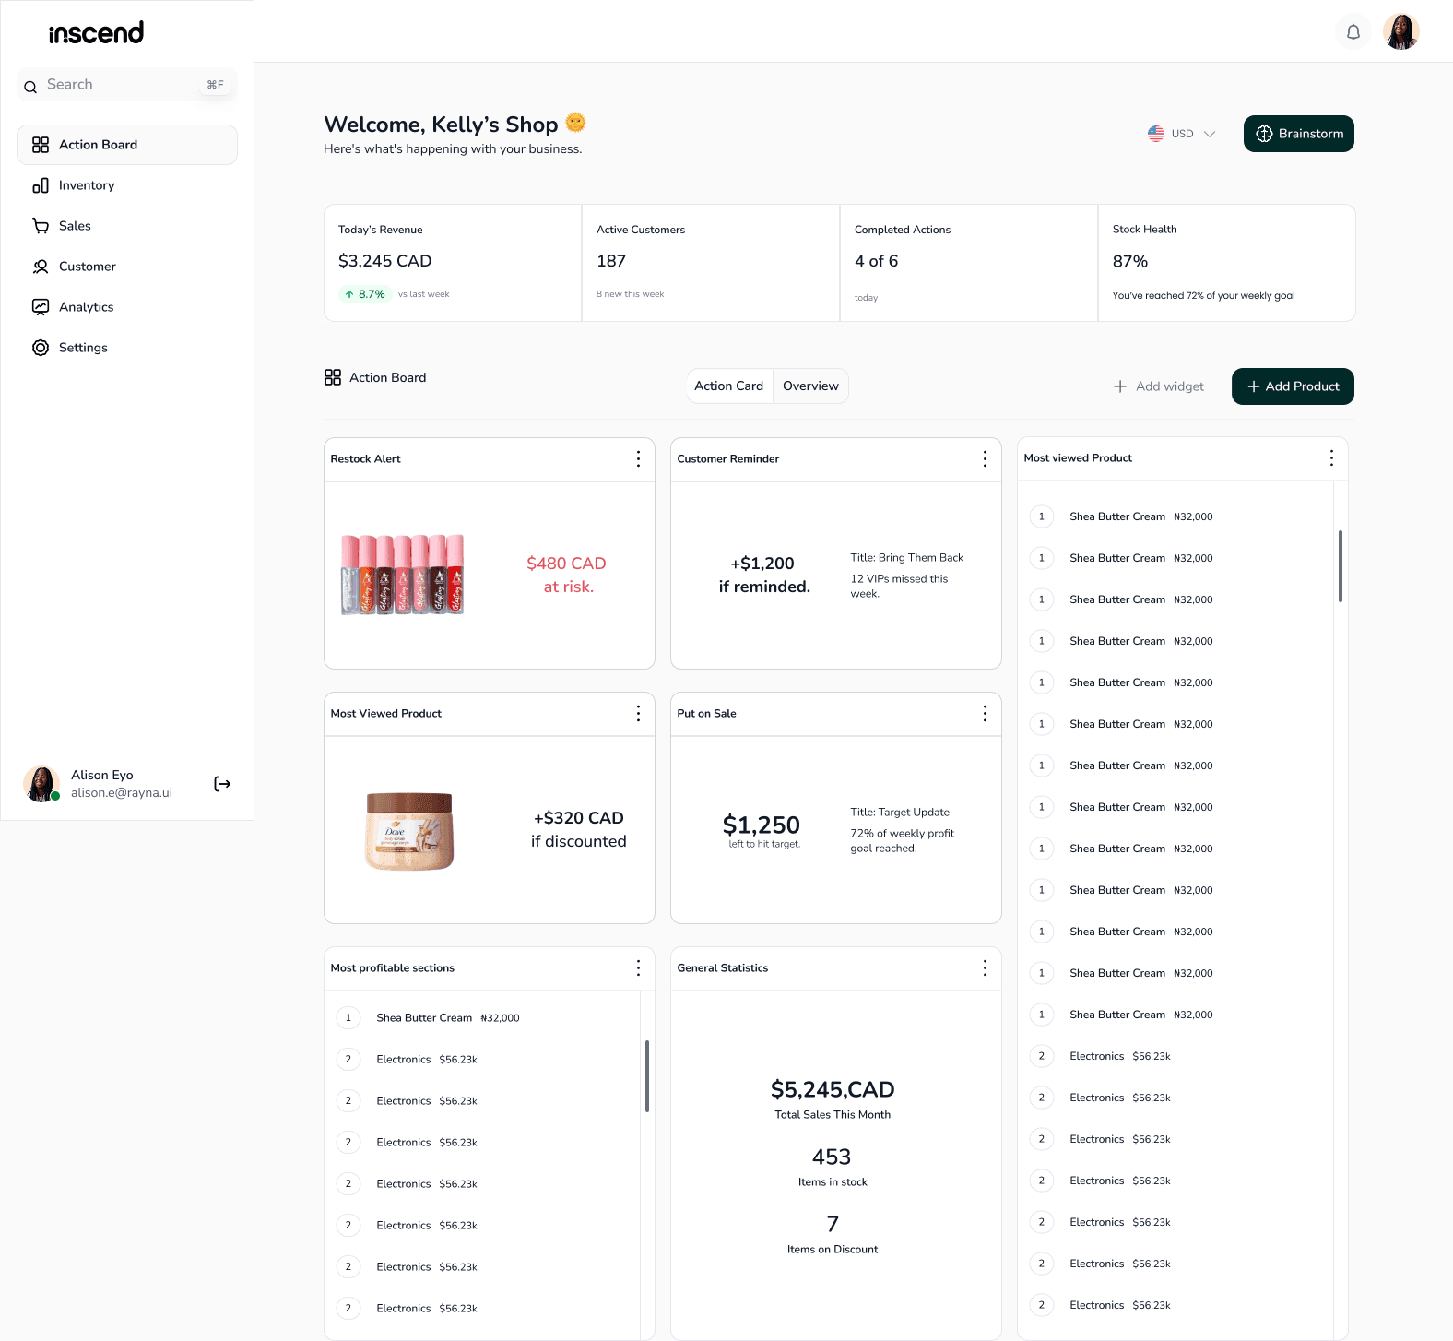Click the search magnifier icon
The width and height of the screenshot is (1453, 1341).
coord(30,86)
